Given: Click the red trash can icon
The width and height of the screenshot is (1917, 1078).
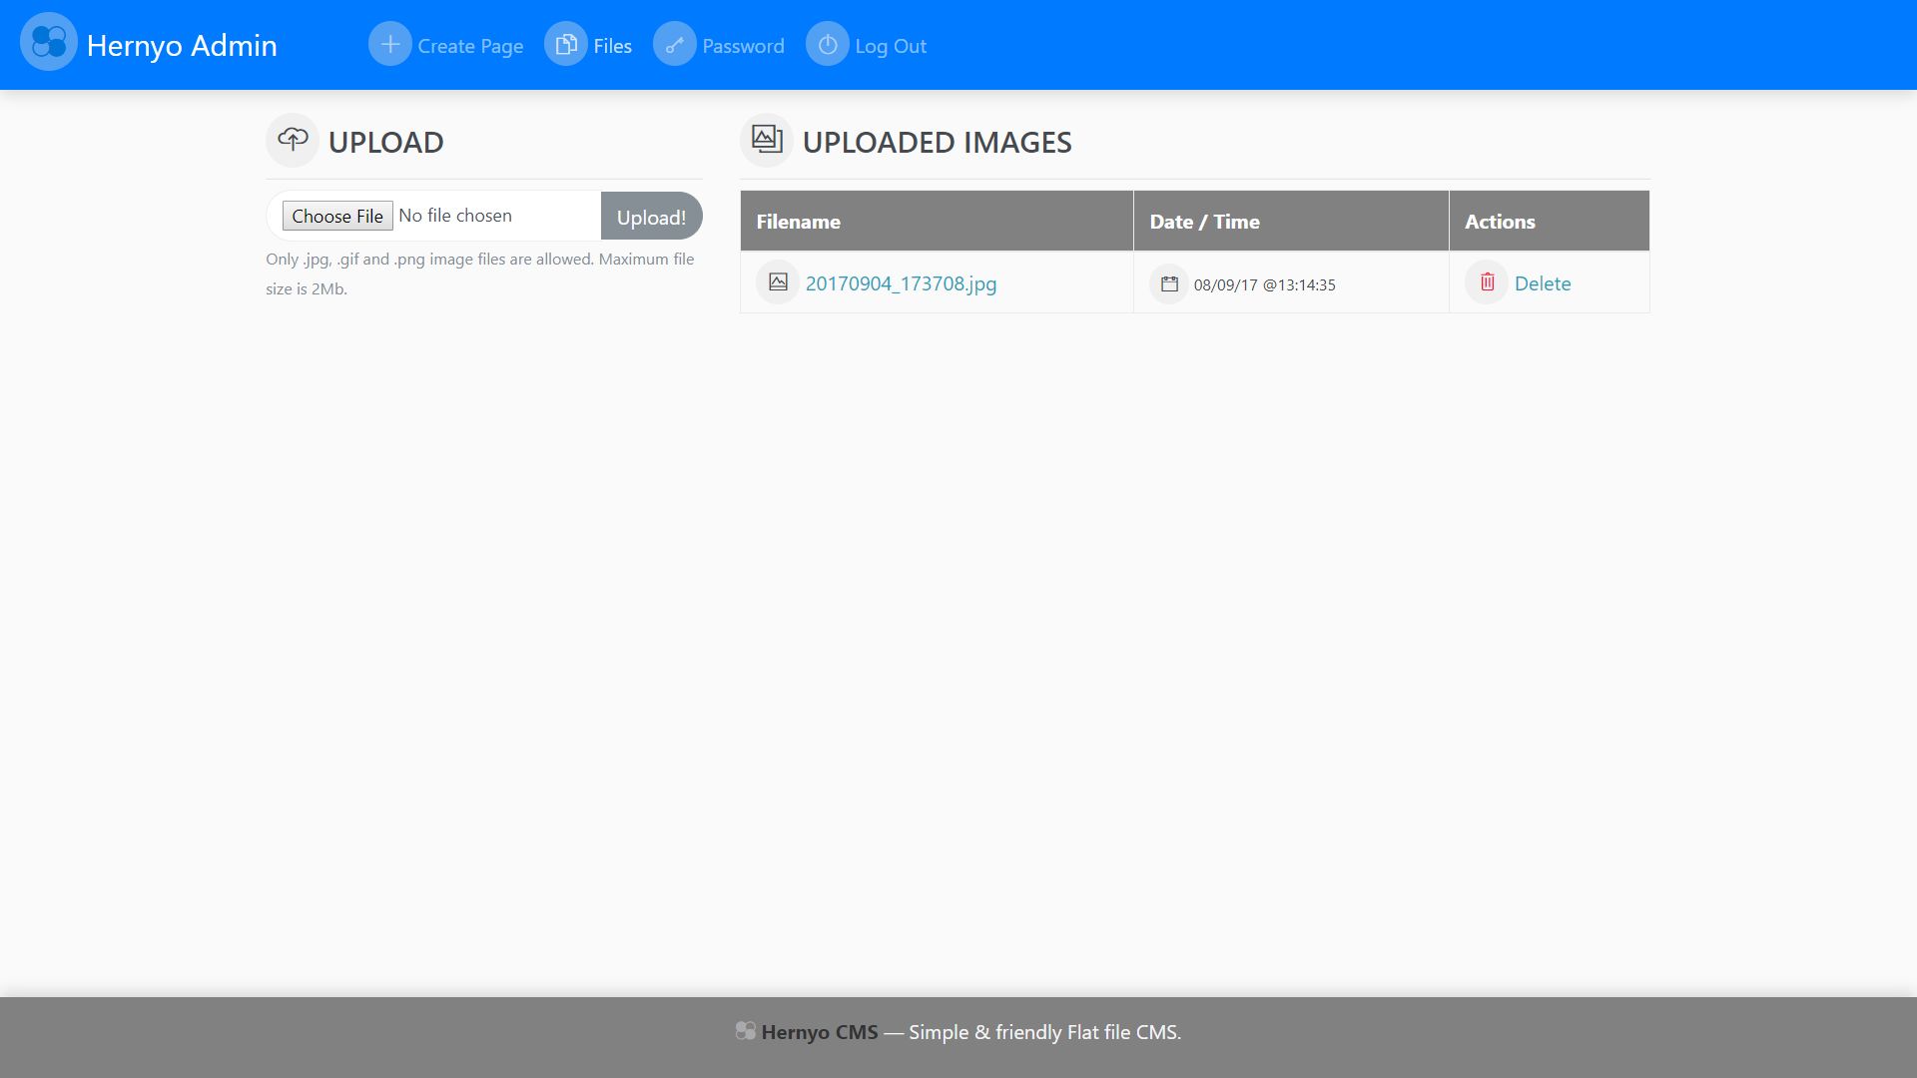Looking at the screenshot, I should coord(1487,282).
